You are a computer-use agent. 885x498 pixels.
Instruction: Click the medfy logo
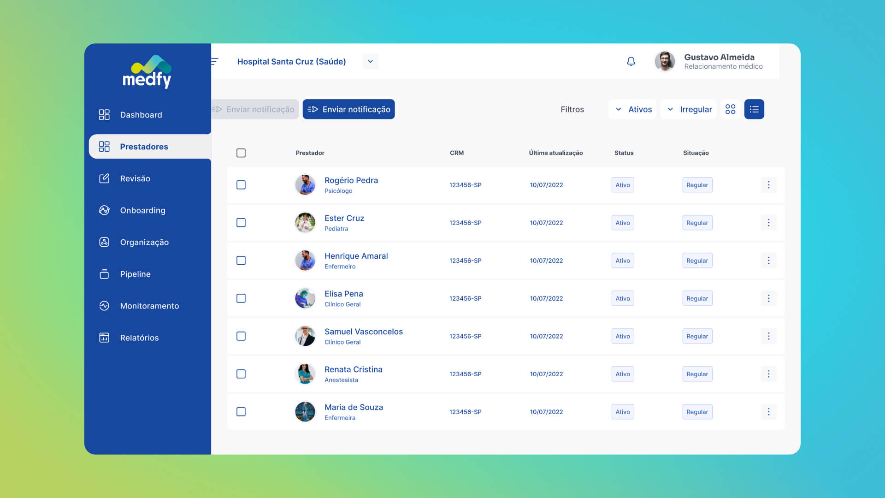147,72
